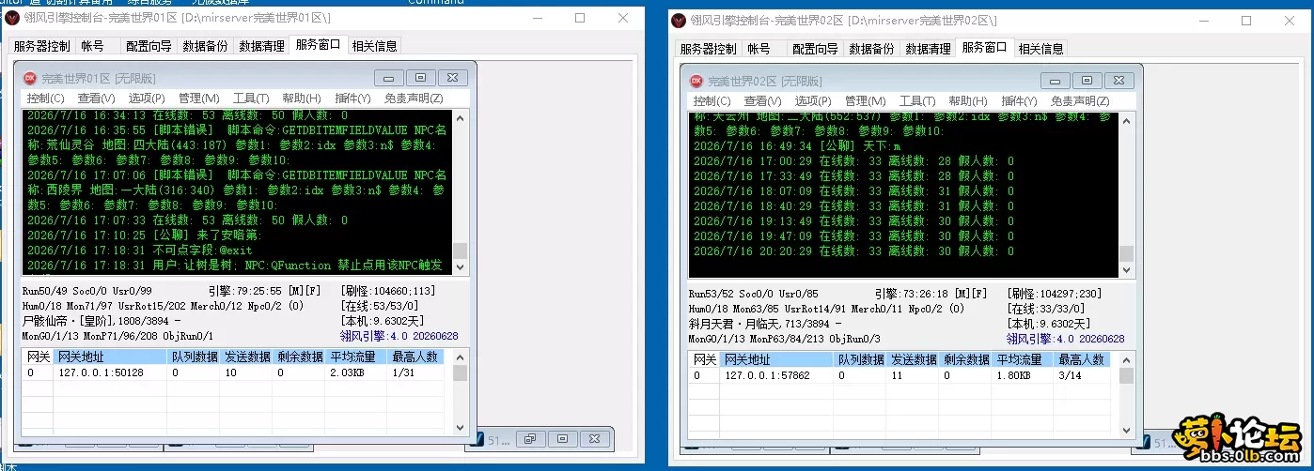
Task: Switch to 数据备份 tab in 02区 console
Action: 870,48
